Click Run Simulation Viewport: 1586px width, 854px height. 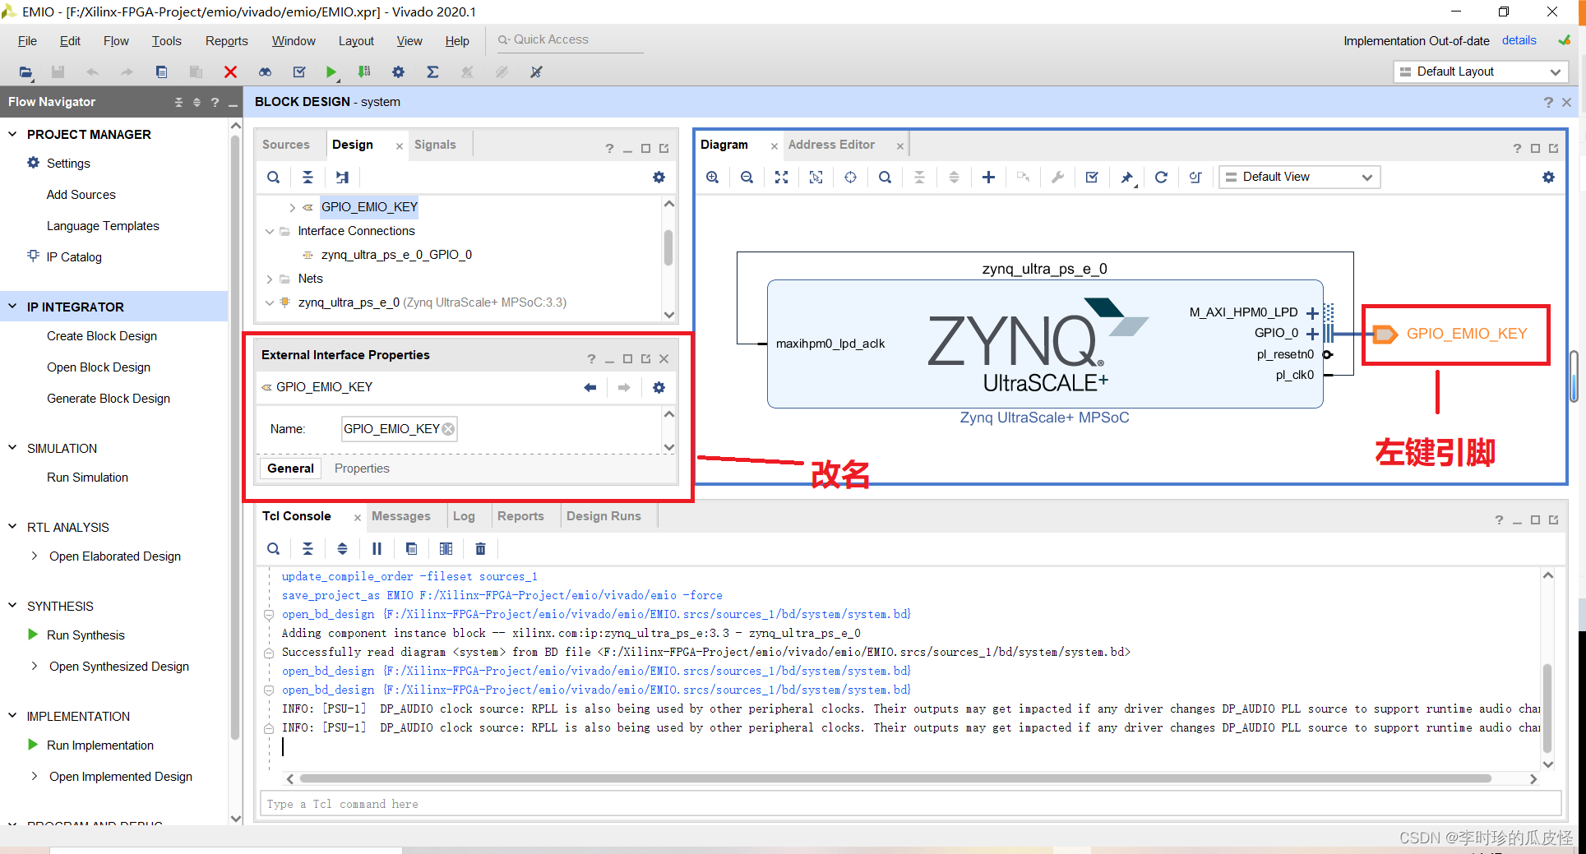[x=87, y=478]
